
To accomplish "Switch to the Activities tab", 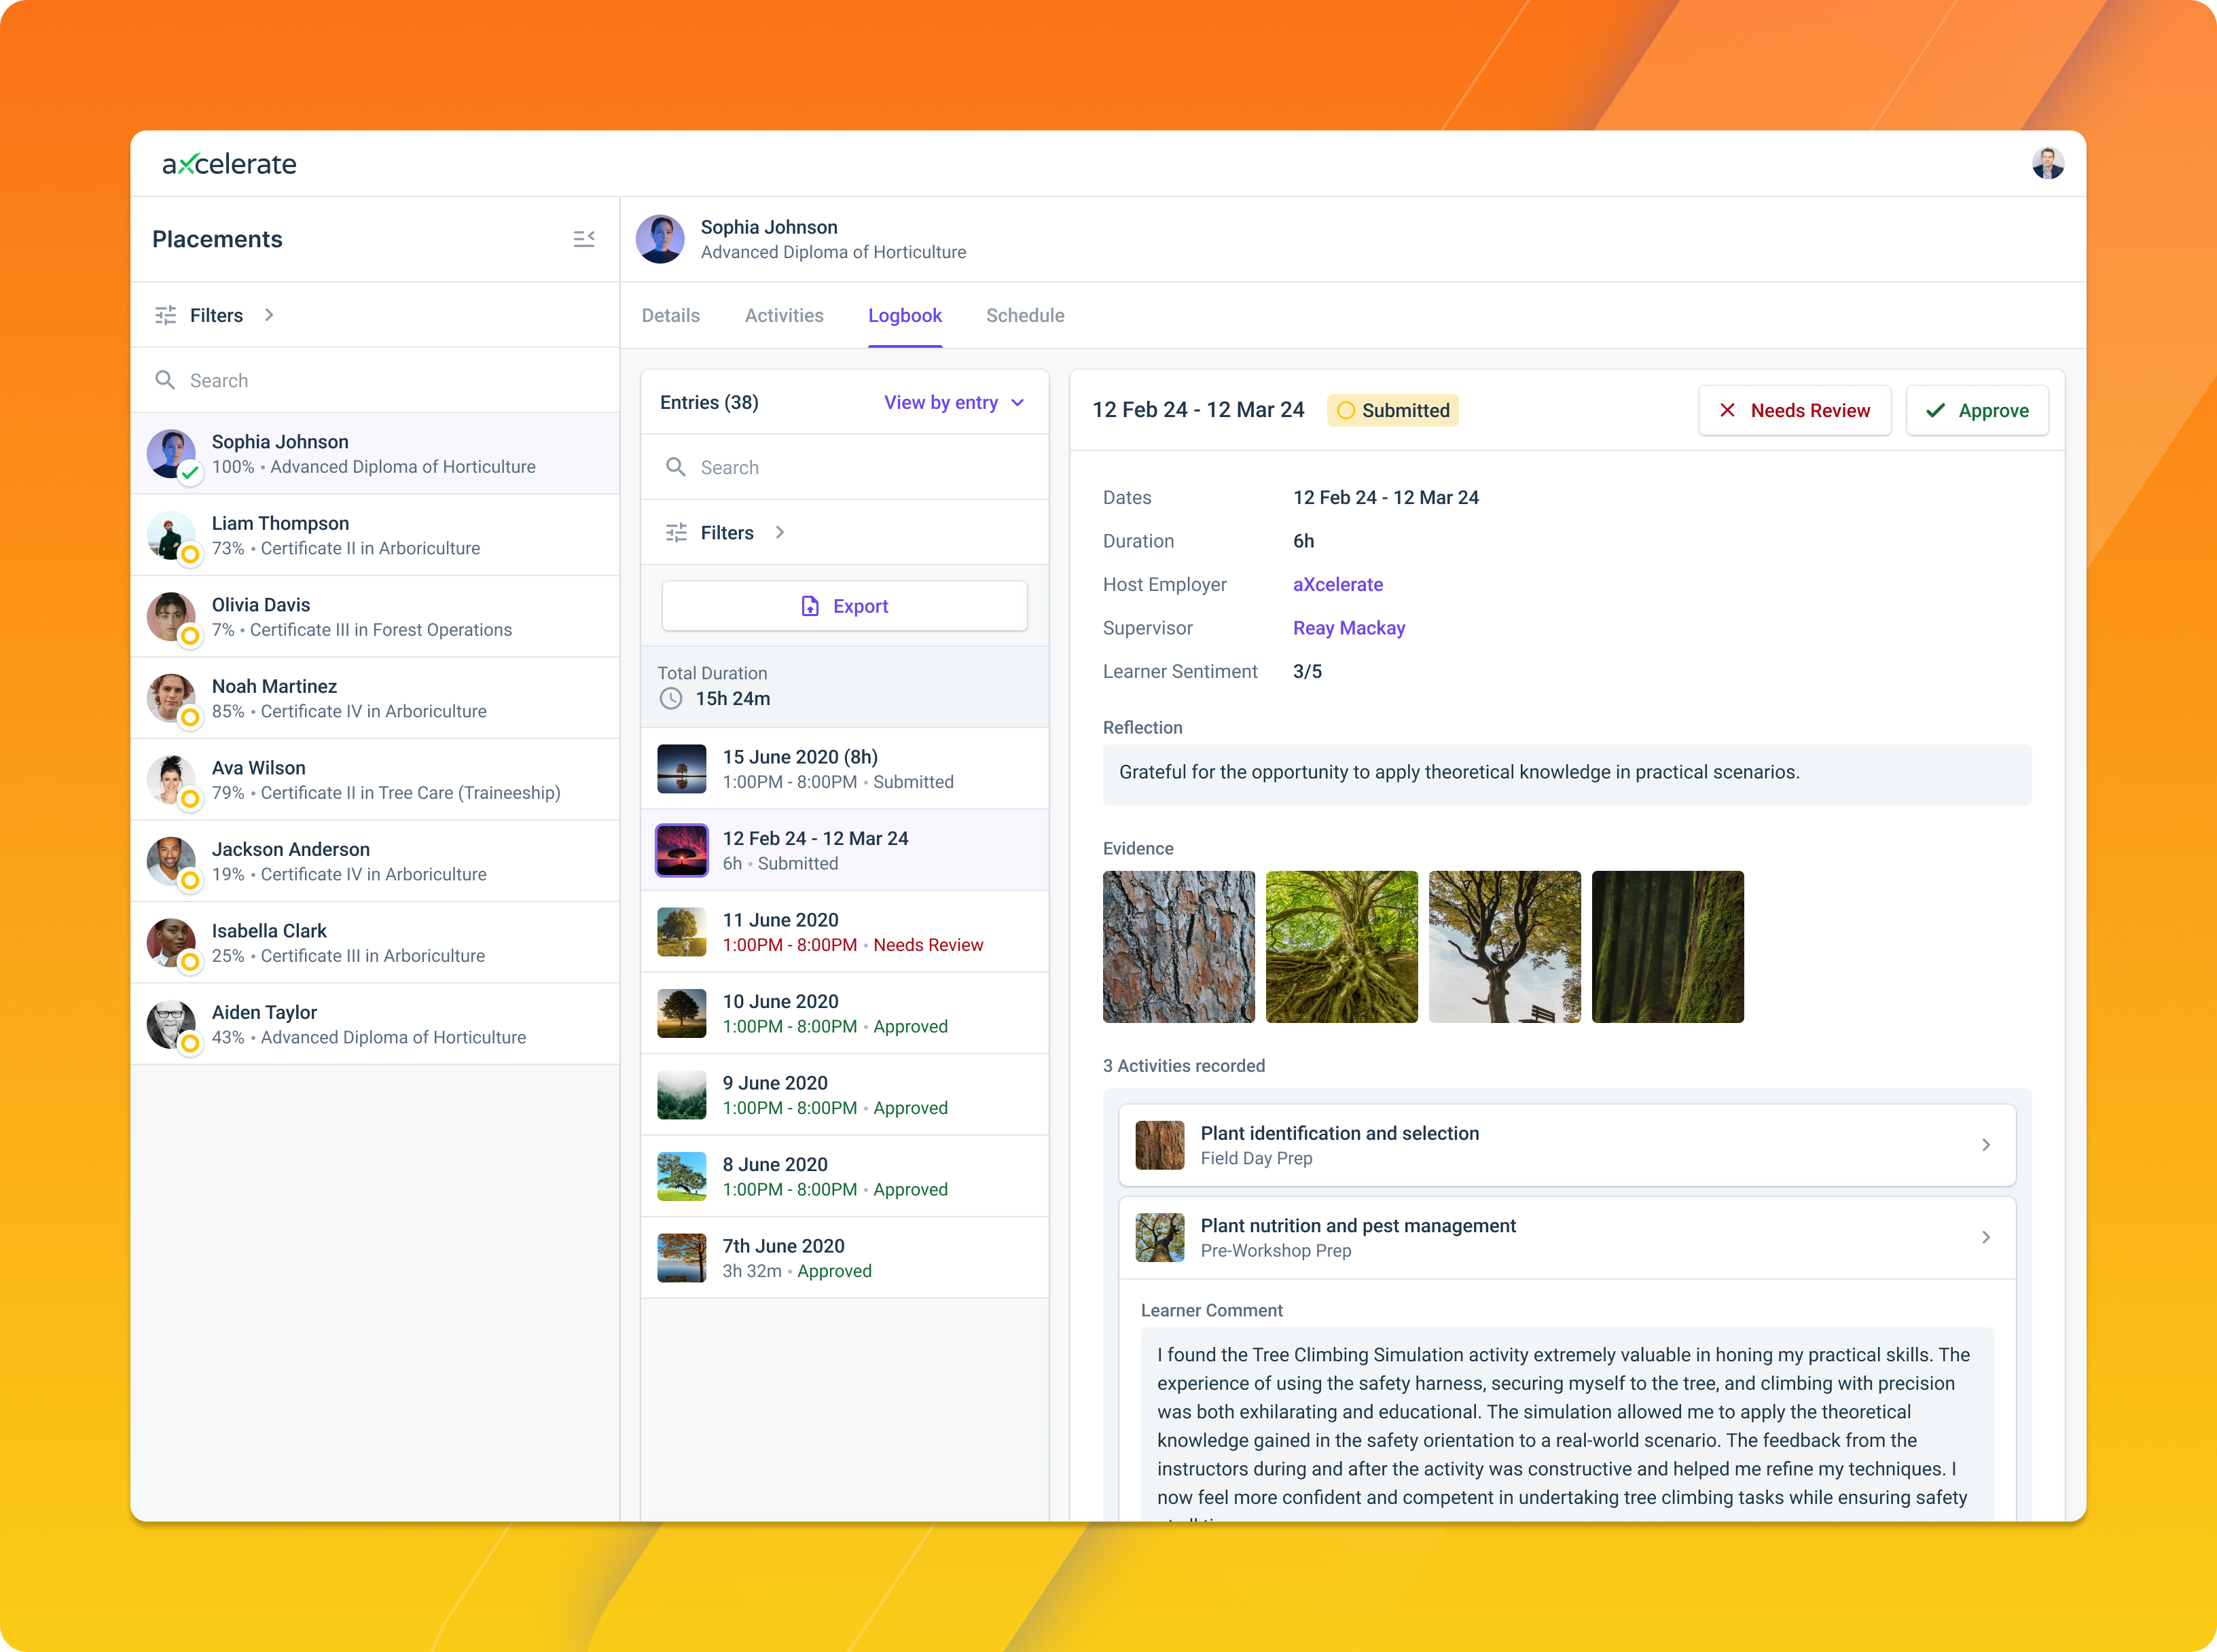I will tap(784, 315).
